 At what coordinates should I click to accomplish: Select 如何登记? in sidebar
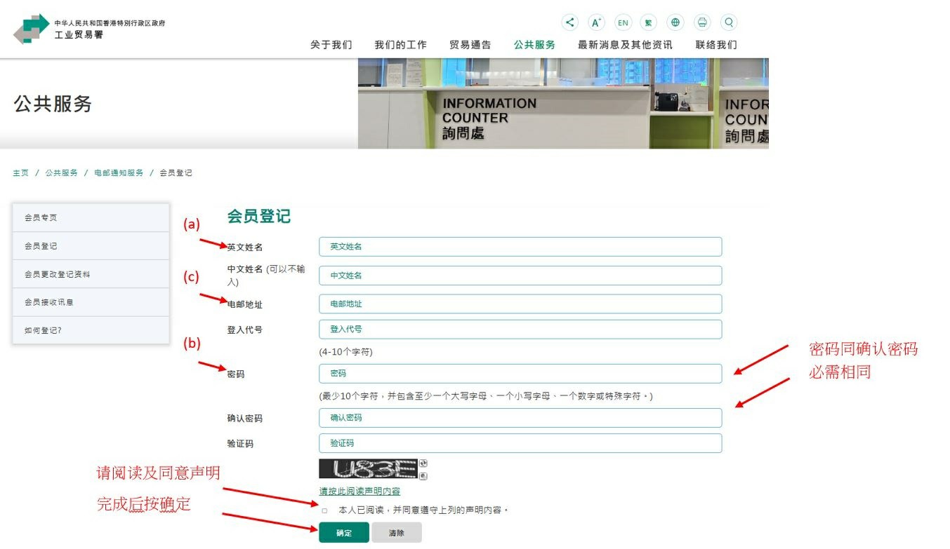(x=43, y=330)
